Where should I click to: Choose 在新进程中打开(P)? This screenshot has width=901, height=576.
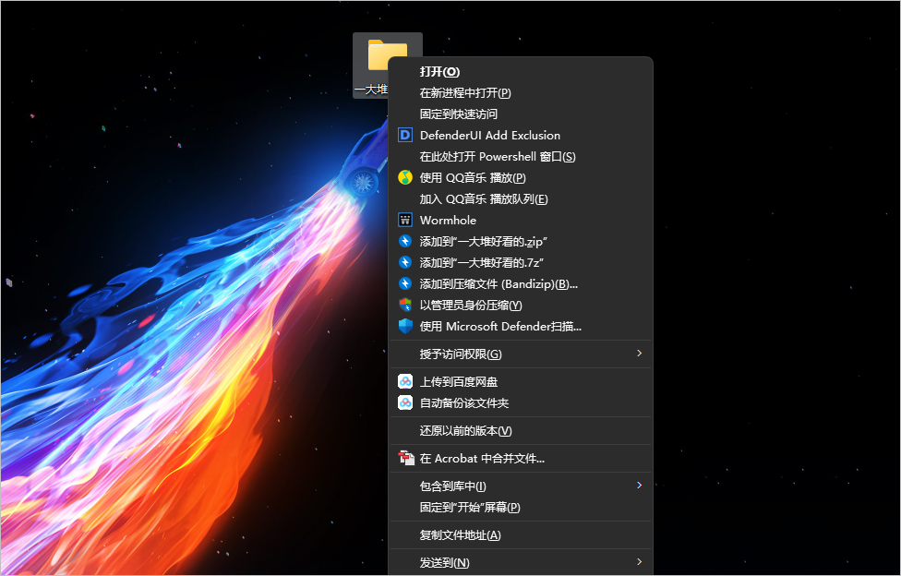[521, 93]
